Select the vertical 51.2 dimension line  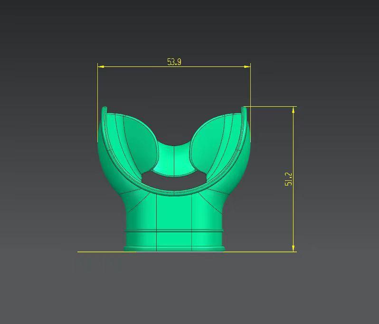tap(294, 179)
